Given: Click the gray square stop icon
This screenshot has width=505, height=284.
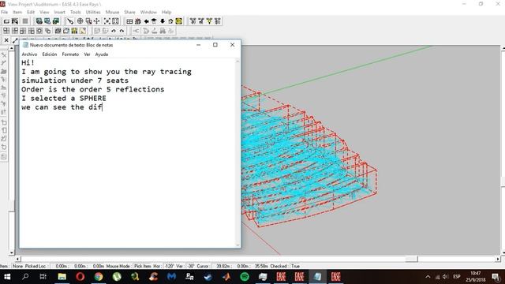Looking at the screenshot, I should tap(24, 21).
